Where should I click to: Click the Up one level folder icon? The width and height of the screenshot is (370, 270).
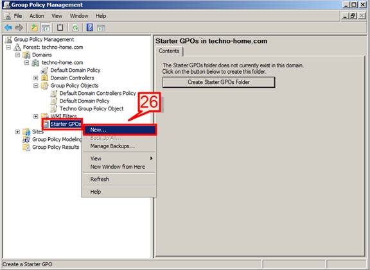(35, 28)
